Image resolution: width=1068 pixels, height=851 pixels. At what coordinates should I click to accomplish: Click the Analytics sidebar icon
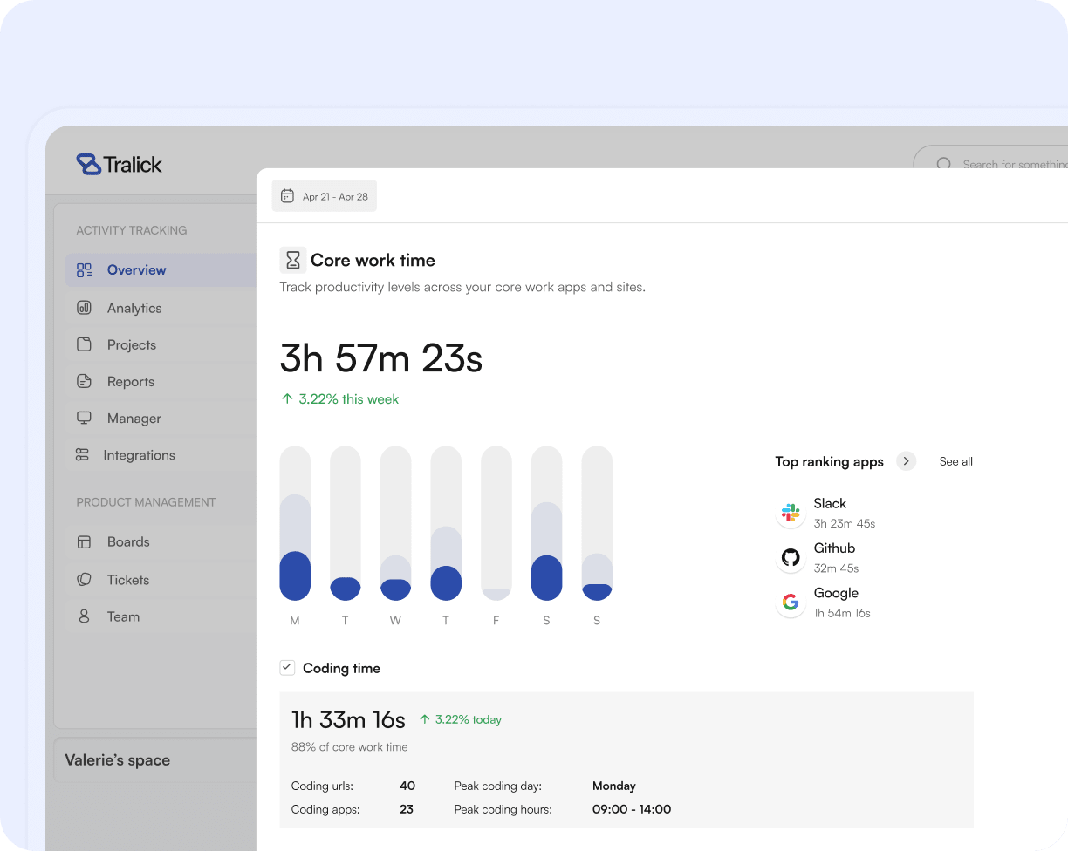(84, 308)
